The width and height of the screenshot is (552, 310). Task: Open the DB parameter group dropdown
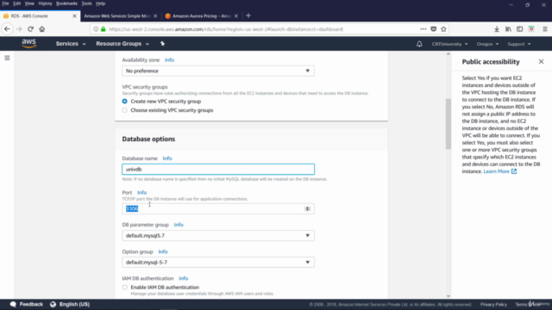218,235
